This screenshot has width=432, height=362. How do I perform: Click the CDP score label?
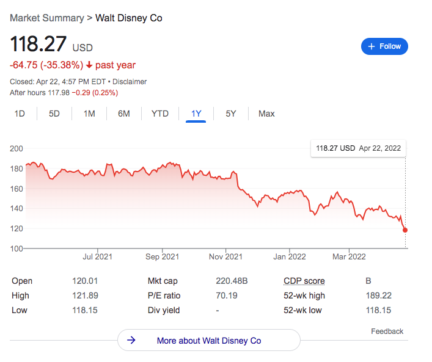click(304, 281)
